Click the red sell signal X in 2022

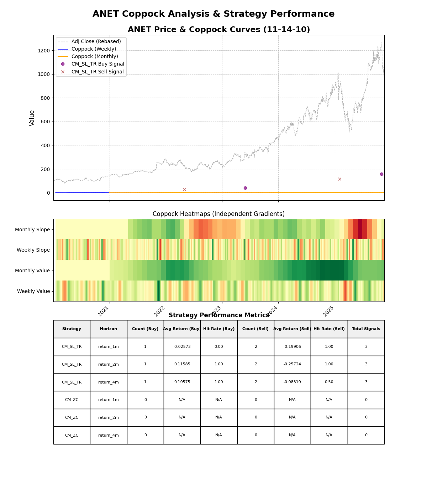(184, 189)
